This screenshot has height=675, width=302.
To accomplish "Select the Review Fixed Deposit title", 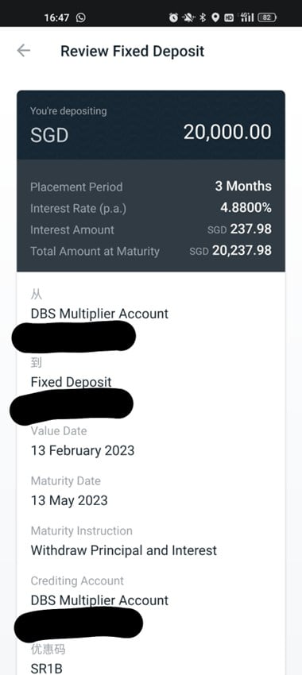I will coord(132,51).
